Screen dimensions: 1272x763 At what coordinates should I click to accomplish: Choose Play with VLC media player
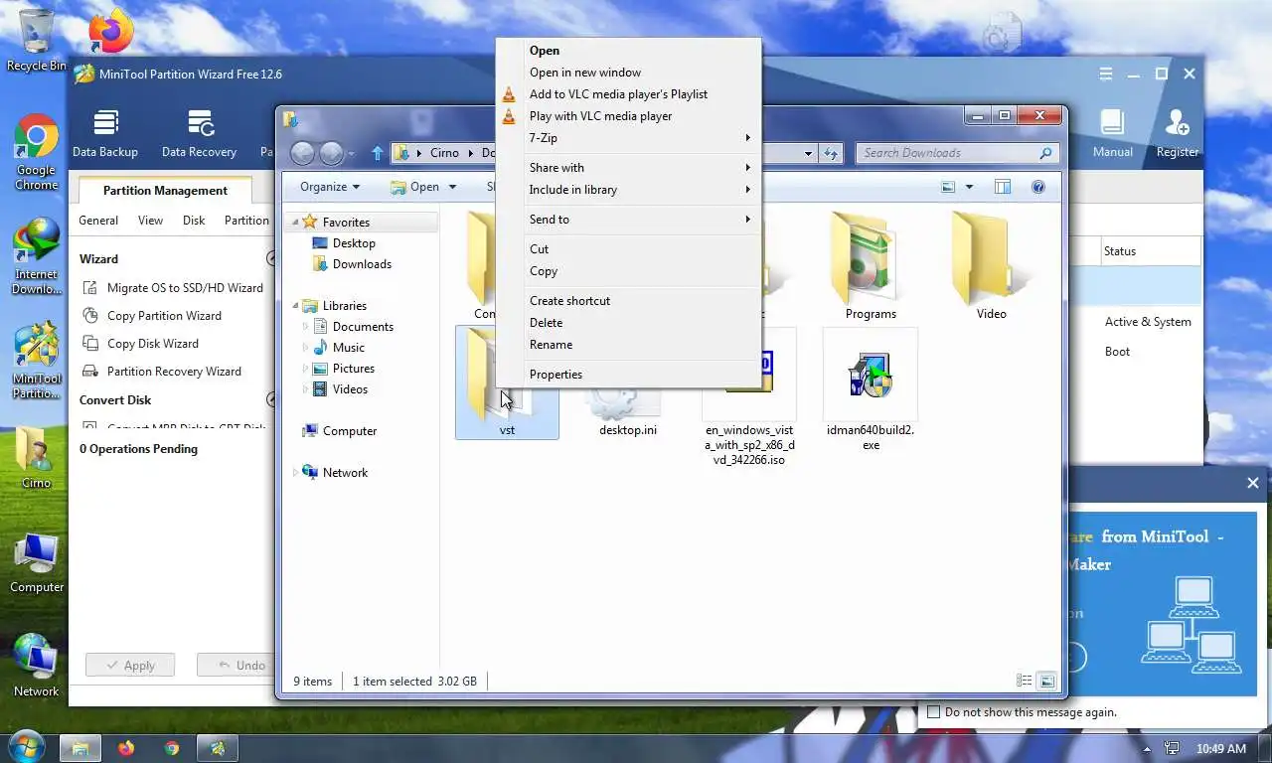(628, 116)
